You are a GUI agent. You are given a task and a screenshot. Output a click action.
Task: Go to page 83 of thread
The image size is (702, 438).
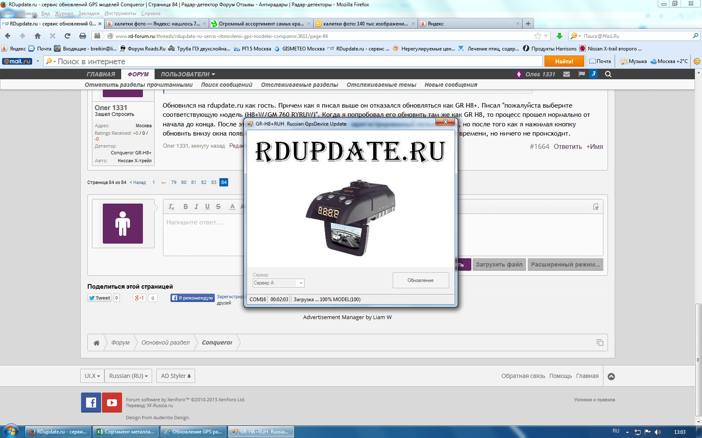[x=214, y=182]
